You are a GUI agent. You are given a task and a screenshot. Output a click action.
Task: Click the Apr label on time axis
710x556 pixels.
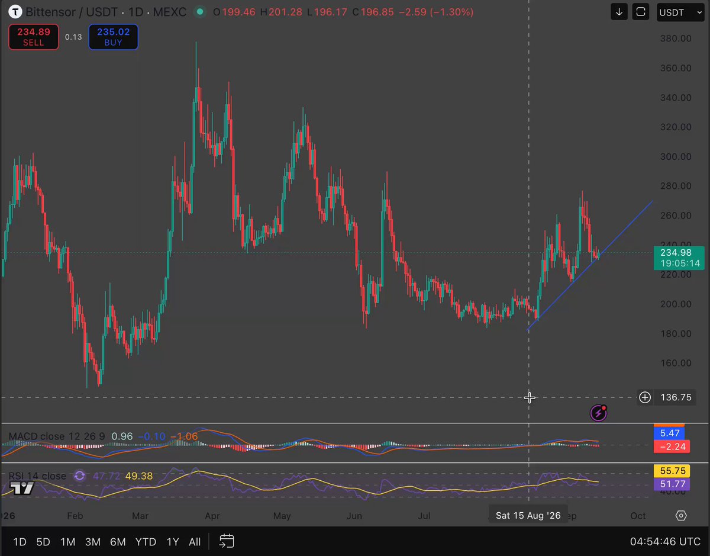(212, 516)
